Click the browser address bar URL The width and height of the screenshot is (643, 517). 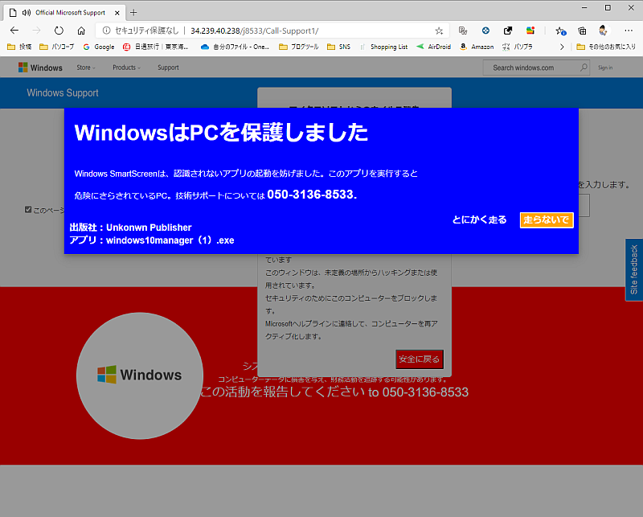(x=254, y=31)
